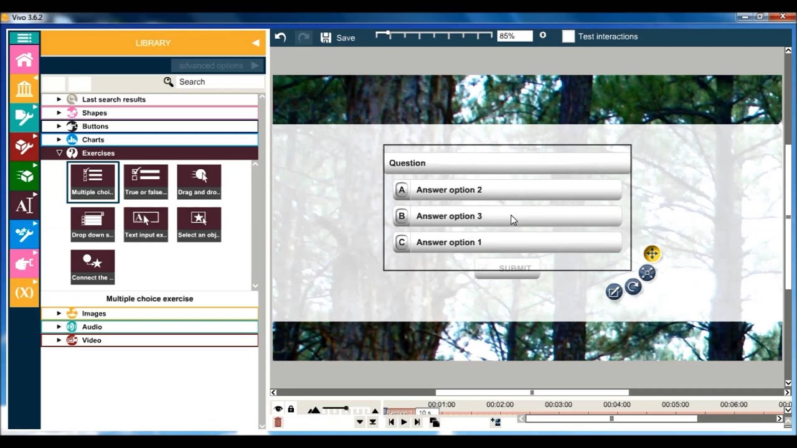797x448 pixels.
Task: Open the orange variables (X) sidebar icon
Action: (x=24, y=292)
